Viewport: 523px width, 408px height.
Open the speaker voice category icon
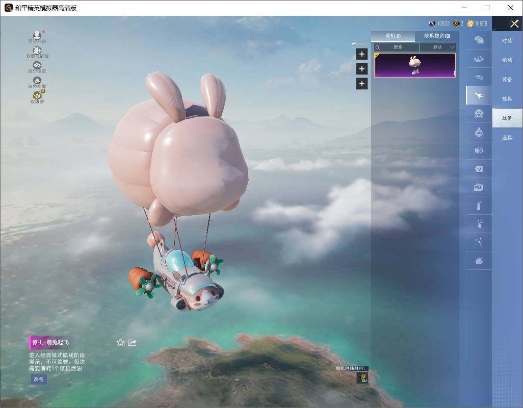479,151
